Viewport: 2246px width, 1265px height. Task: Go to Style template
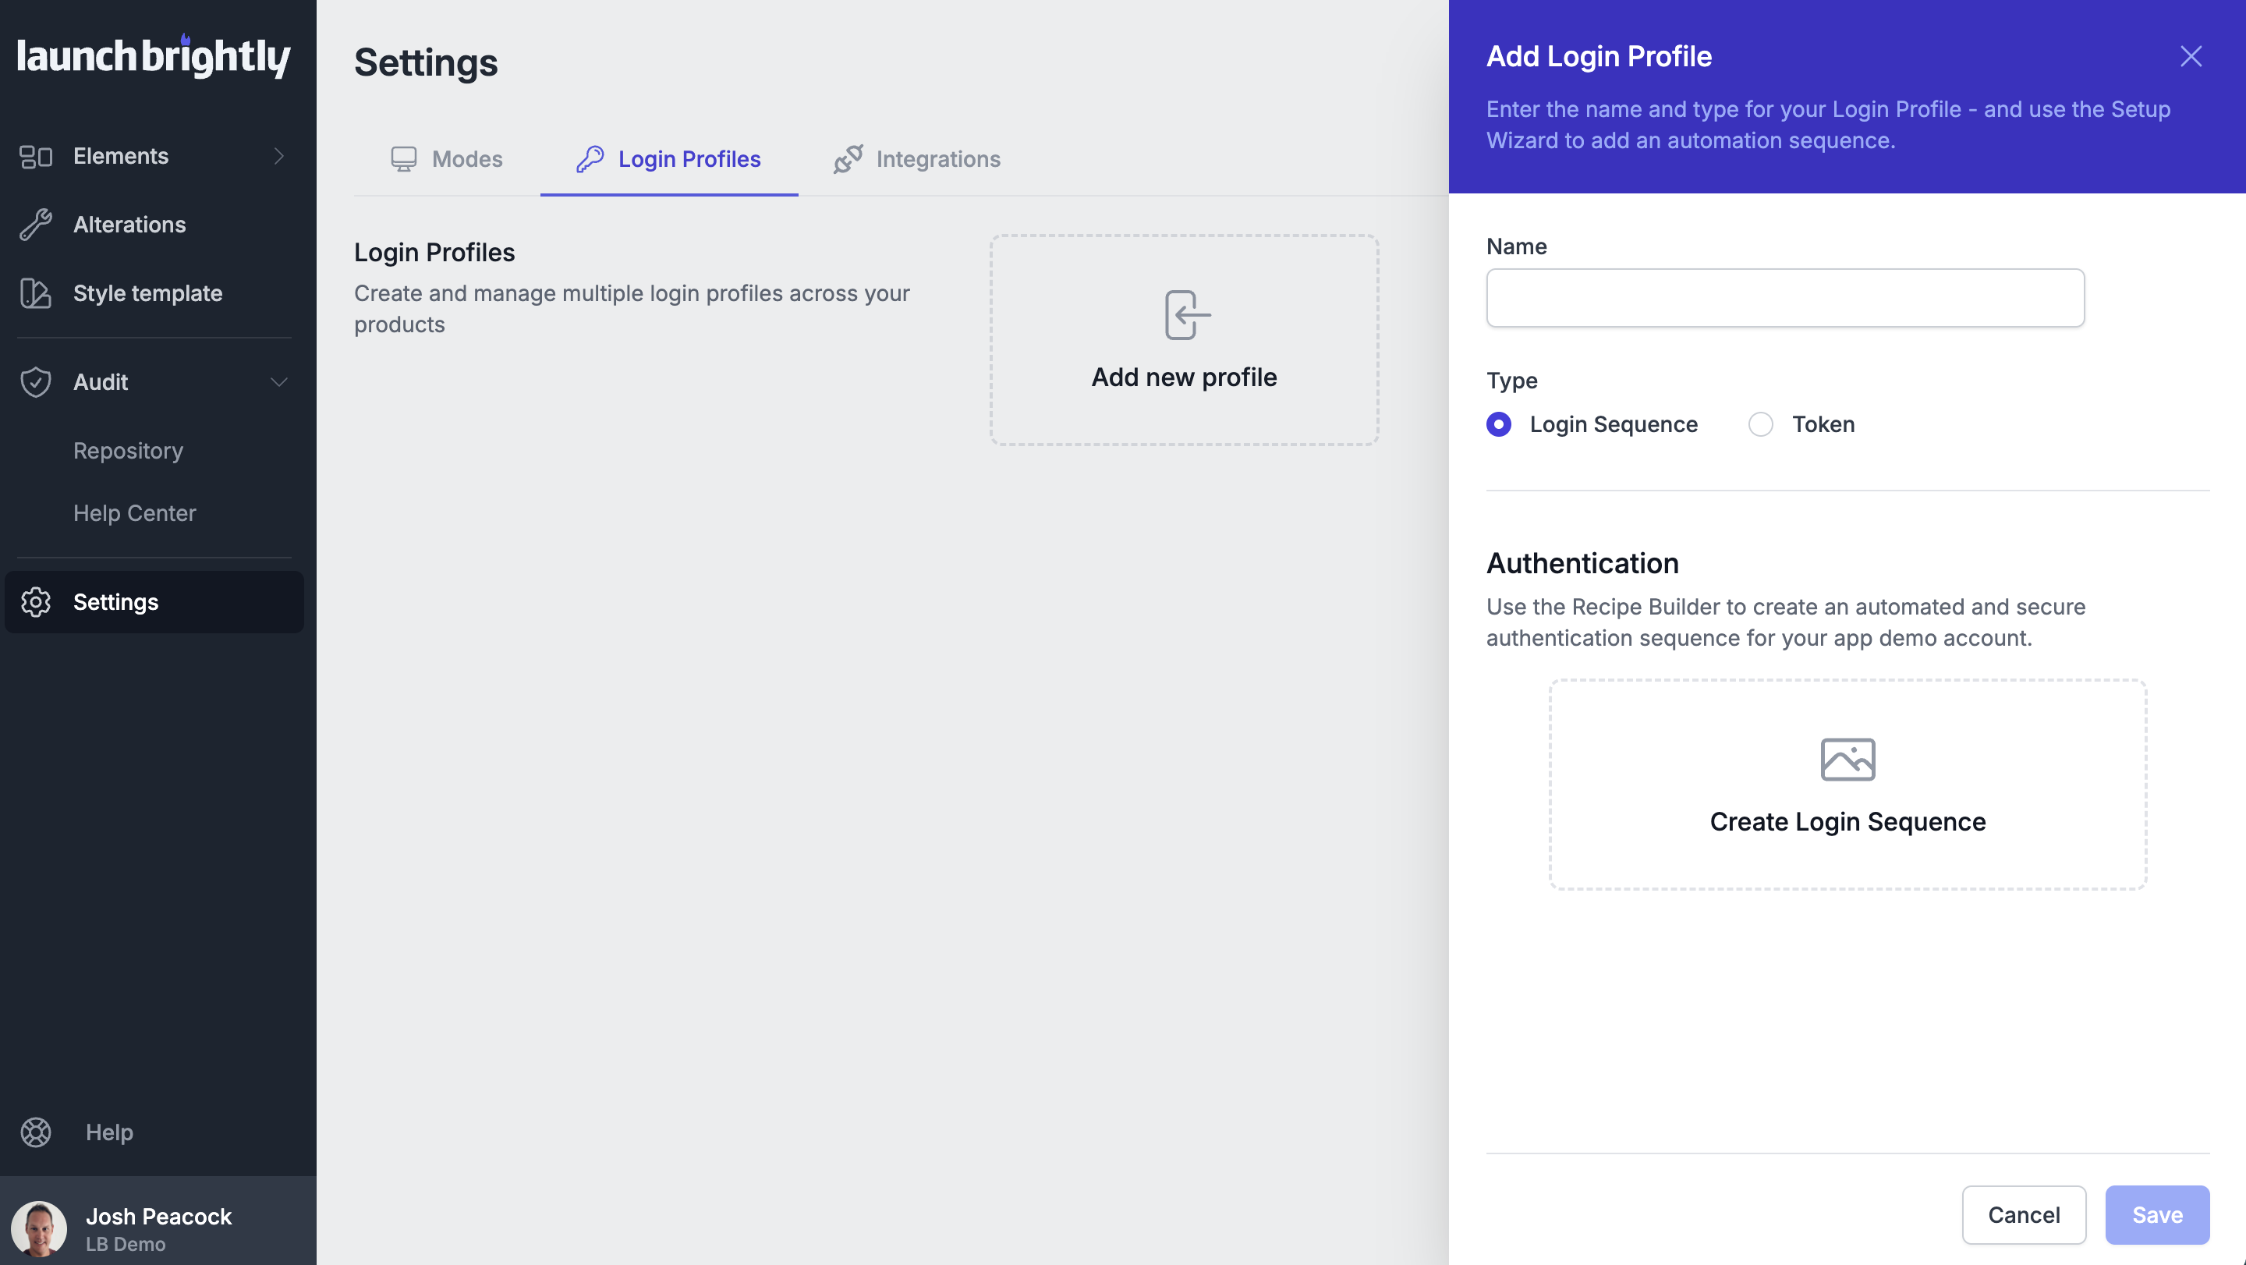(x=154, y=293)
